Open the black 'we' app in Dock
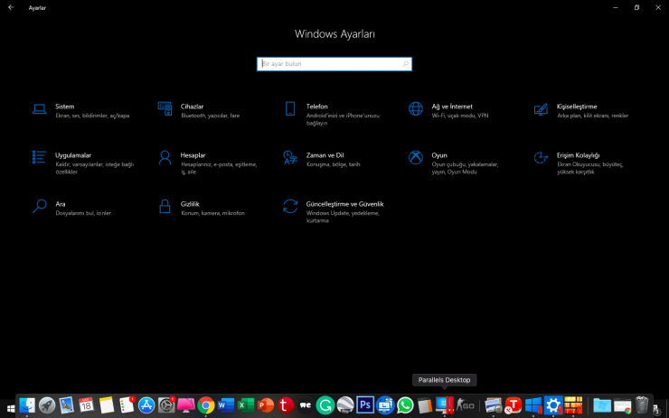669x418 pixels. tap(305, 405)
